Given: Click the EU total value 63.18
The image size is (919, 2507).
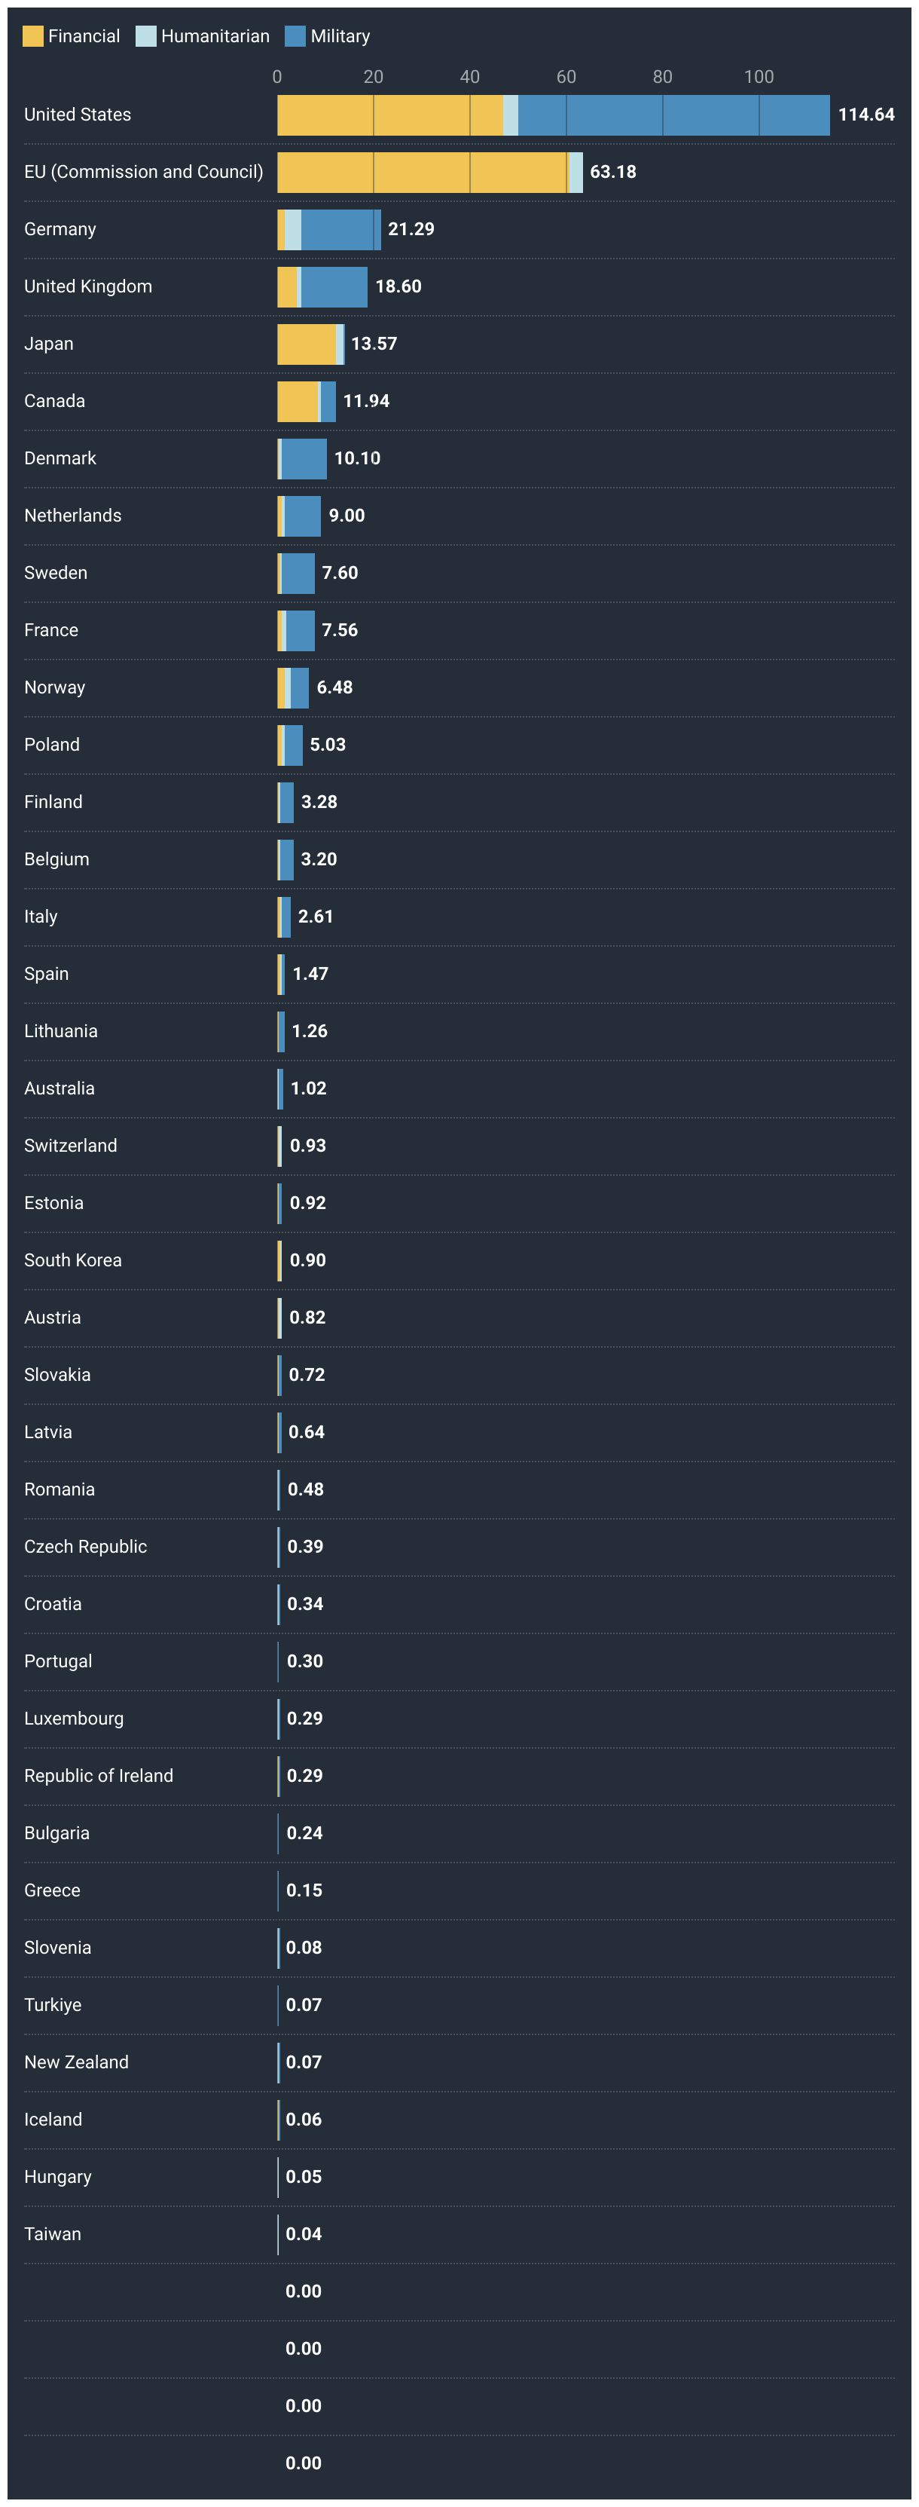Looking at the screenshot, I should (612, 173).
